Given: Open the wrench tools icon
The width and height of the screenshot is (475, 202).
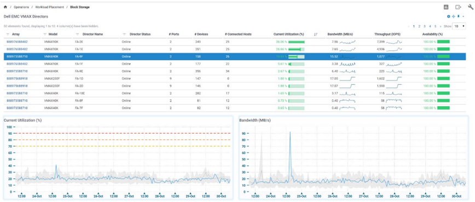Looking at the screenshot, I should 471,7.
